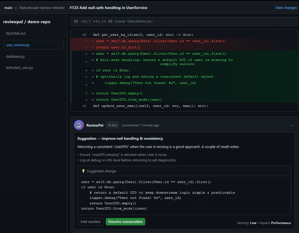Click the View changes link
299x233 pixels.
(286, 8)
